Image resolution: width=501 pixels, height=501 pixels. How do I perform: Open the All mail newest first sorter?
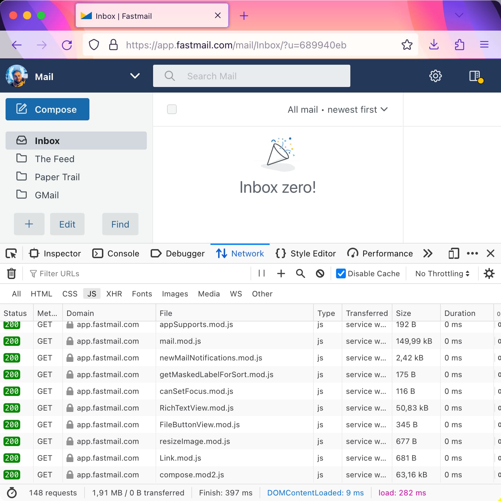(x=337, y=109)
